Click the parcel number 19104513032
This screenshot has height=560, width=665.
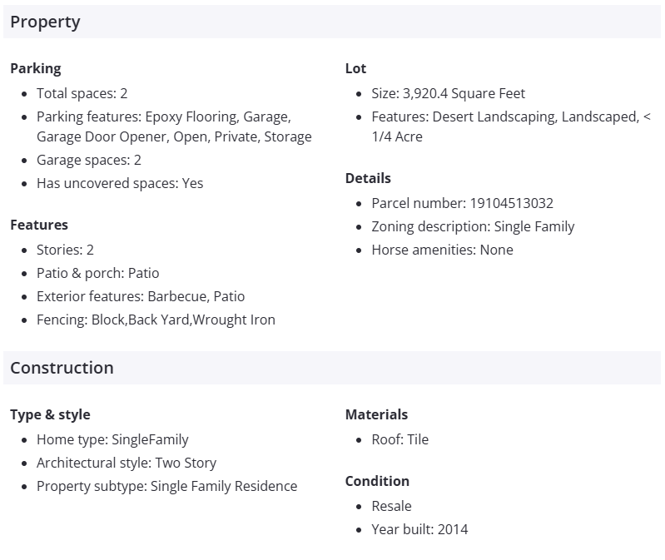[x=511, y=203]
